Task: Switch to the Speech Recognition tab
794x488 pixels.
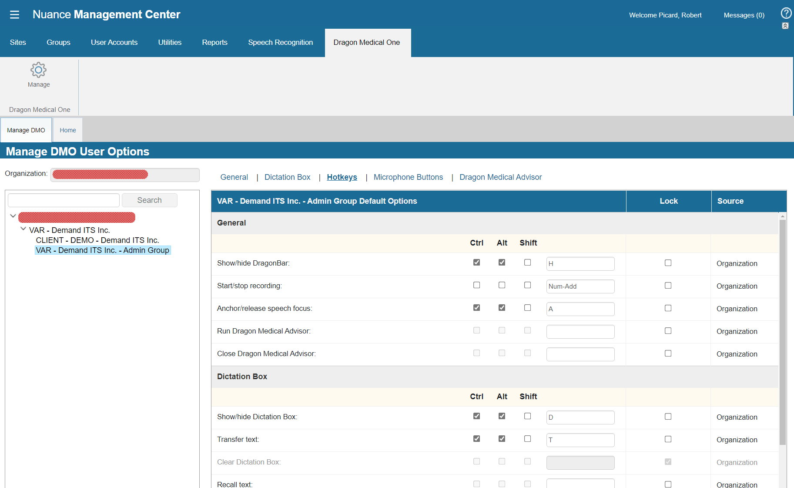Action: 280,43
